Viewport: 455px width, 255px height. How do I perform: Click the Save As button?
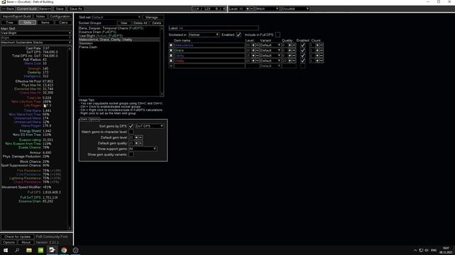[x=75, y=8]
